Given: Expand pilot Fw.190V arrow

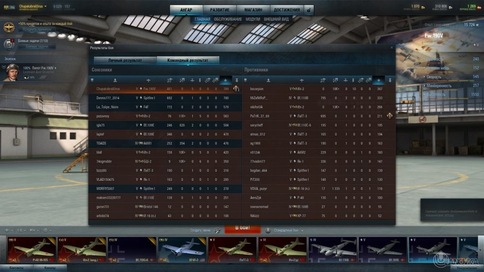Looking at the screenshot, I should (x=56, y=68).
